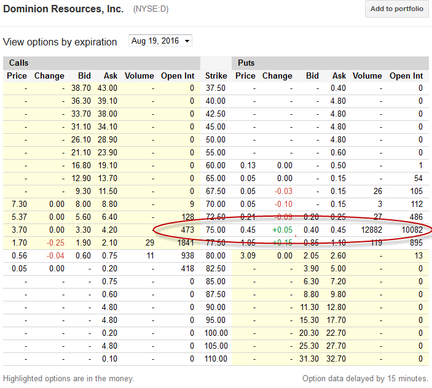Click call volume 29
This screenshot has height=388, width=432.
point(149,243)
